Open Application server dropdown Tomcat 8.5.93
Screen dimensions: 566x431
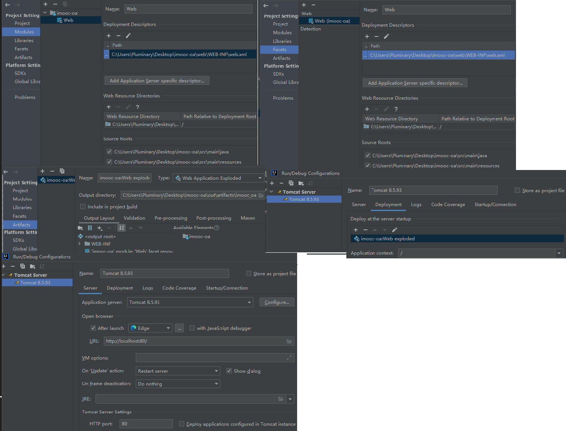coord(190,302)
